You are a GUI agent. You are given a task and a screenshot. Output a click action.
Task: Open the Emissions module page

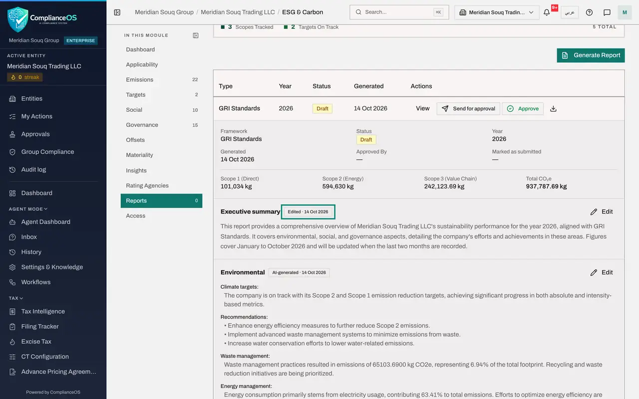pos(161,80)
